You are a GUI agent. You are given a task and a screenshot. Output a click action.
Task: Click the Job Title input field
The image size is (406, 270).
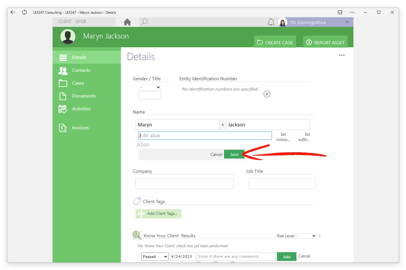(282, 184)
